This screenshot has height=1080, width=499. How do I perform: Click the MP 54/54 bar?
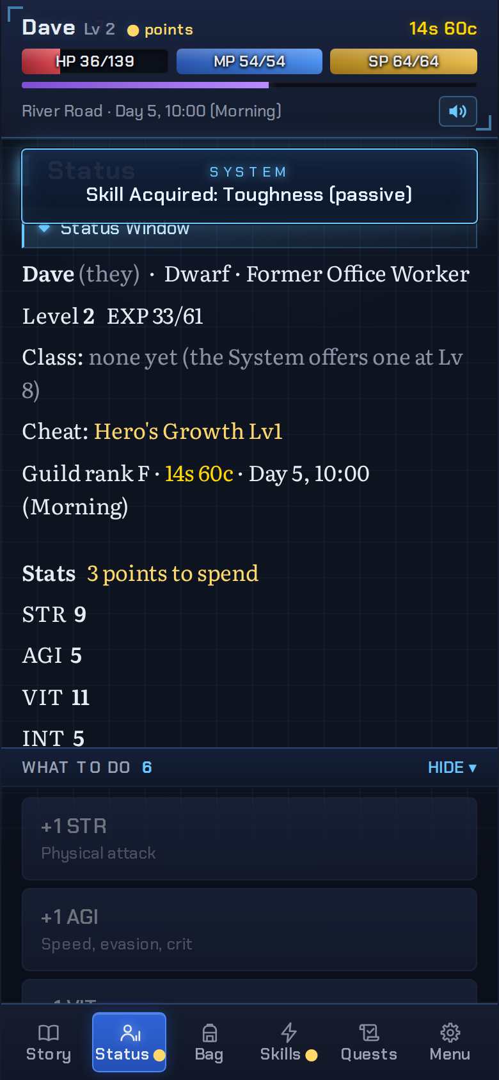[x=249, y=61]
